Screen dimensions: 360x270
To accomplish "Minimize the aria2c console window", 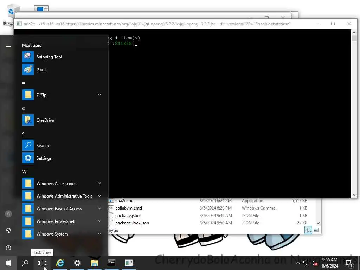I will [317, 24].
